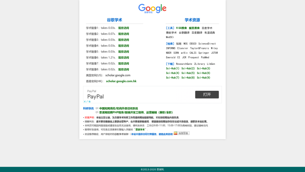Open the PubMed link
This screenshot has height=172, width=305.
coord(205,58)
